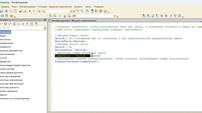The height and width of the screenshot is (113, 202).
Task: Select Внешние источники данных tree node
Action: point(15,99)
